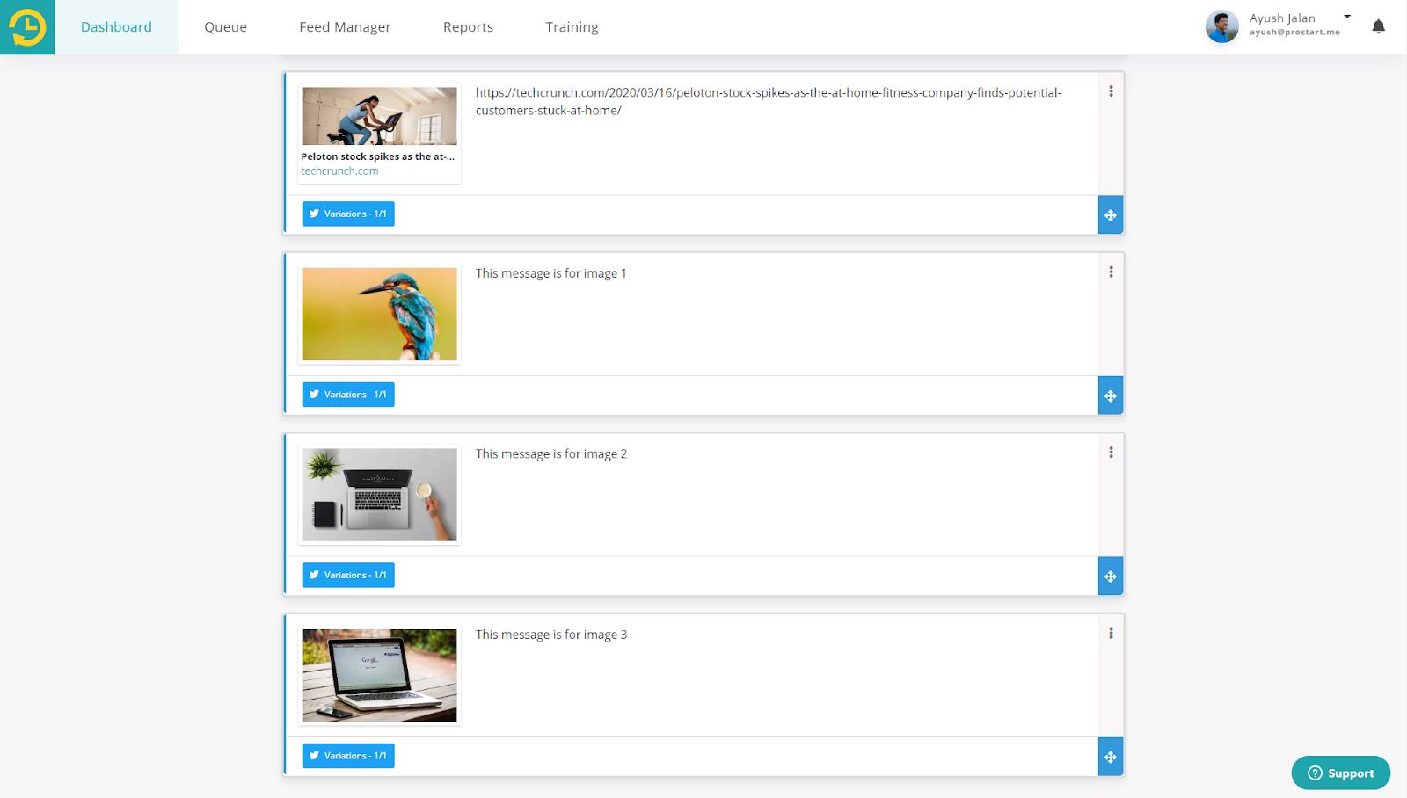Click Ayush Jalan's profile avatar
This screenshot has height=798, width=1407.
click(x=1221, y=26)
